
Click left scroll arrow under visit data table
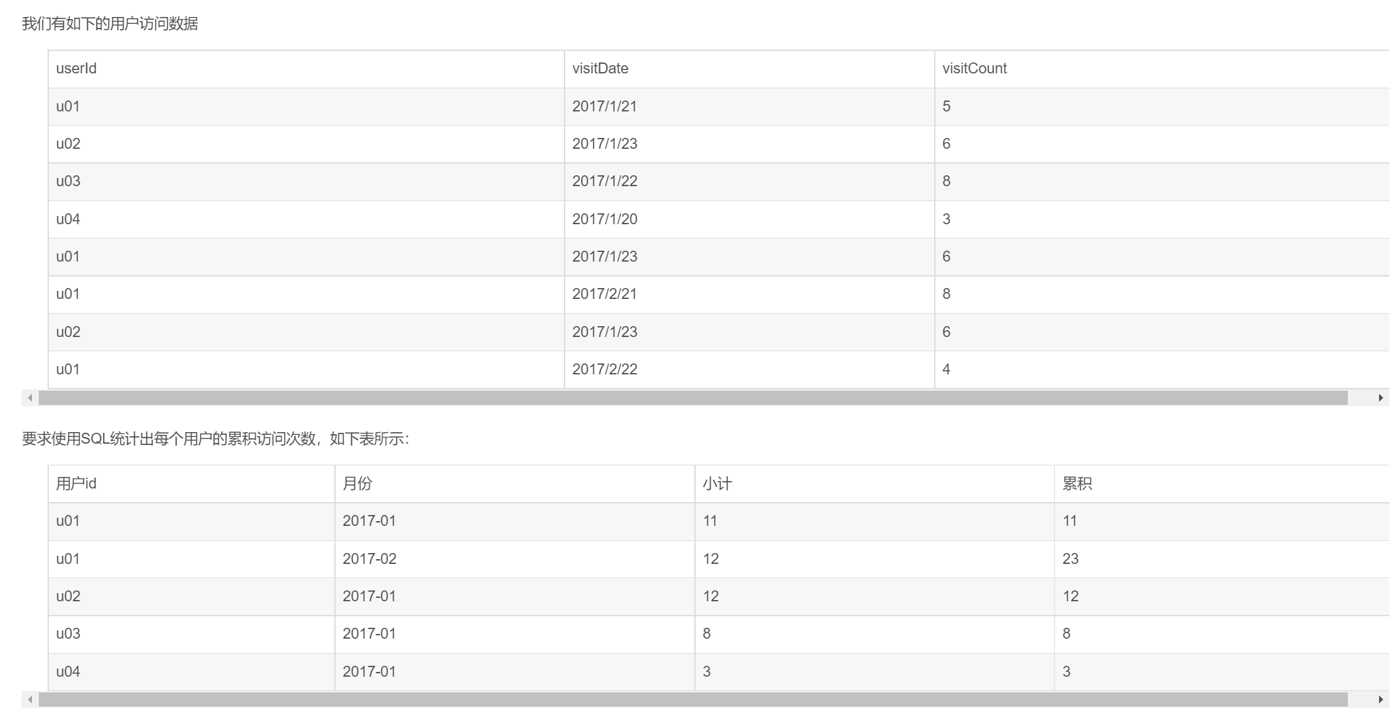pyautogui.click(x=30, y=398)
